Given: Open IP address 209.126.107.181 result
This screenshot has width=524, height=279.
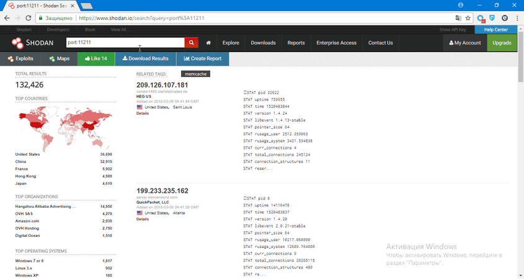Looking at the screenshot, I should coord(162,85).
